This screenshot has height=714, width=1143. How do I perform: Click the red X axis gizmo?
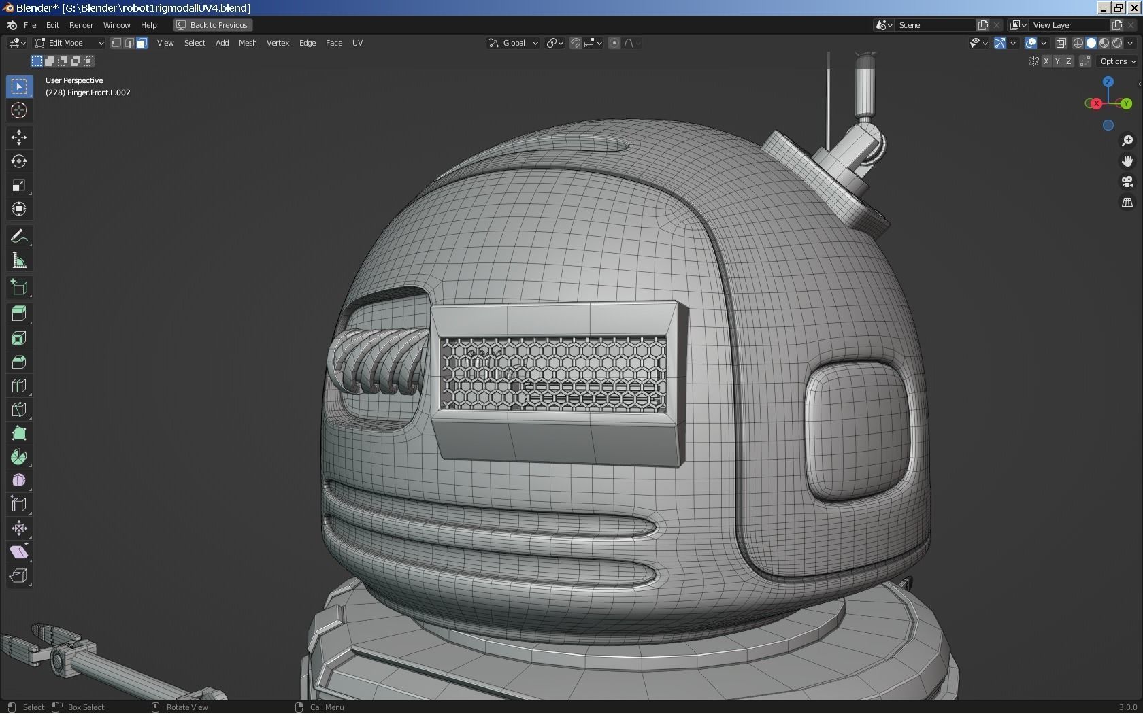pos(1095,103)
